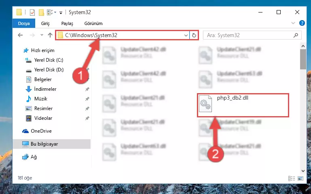Open the Dosya tab

[24, 23]
